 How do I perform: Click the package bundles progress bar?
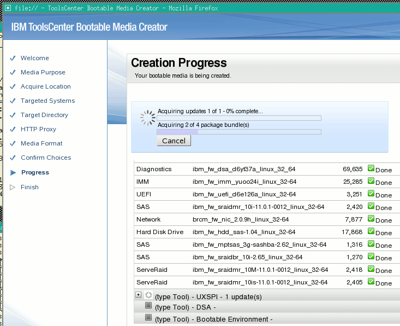[239, 132]
